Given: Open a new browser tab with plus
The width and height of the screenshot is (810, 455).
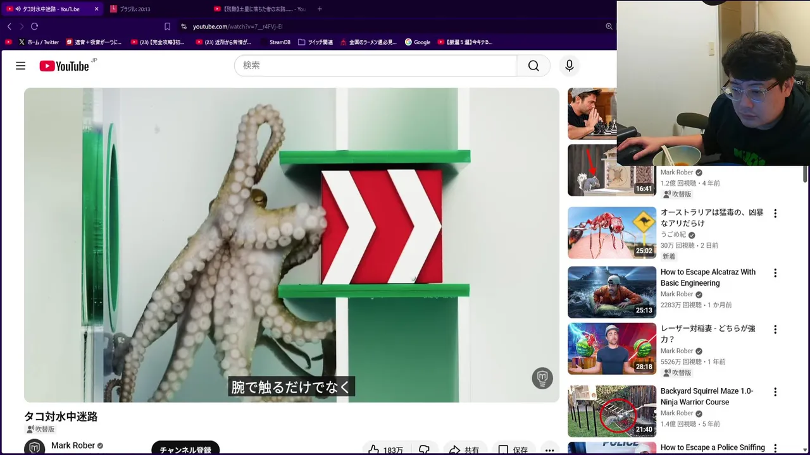Looking at the screenshot, I should pos(320,9).
